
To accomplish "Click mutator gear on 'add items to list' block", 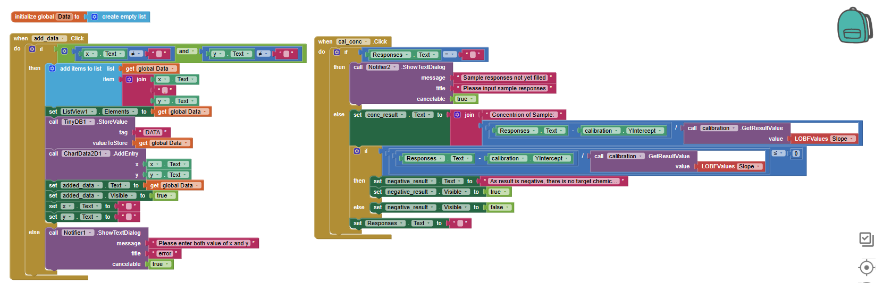I will pyautogui.click(x=52, y=68).
